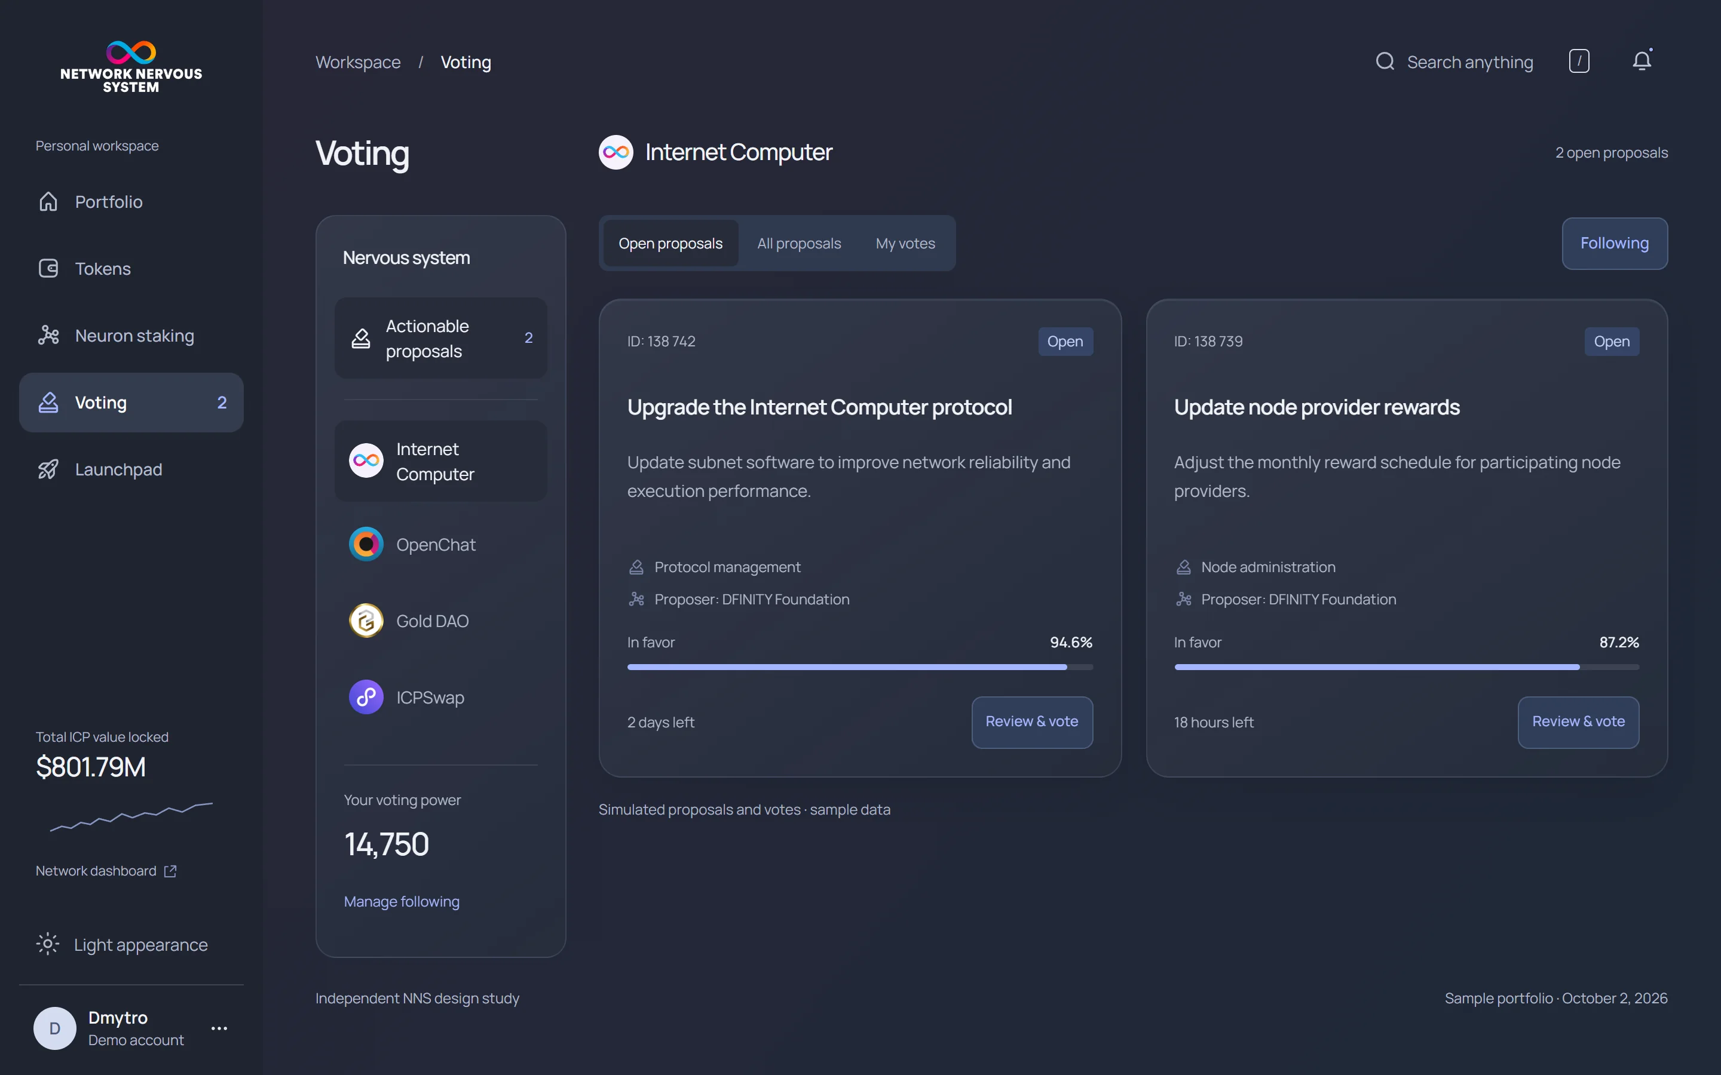Click the Protocol management topic icon
Screen dimensions: 1721x1075
[x=636, y=567]
